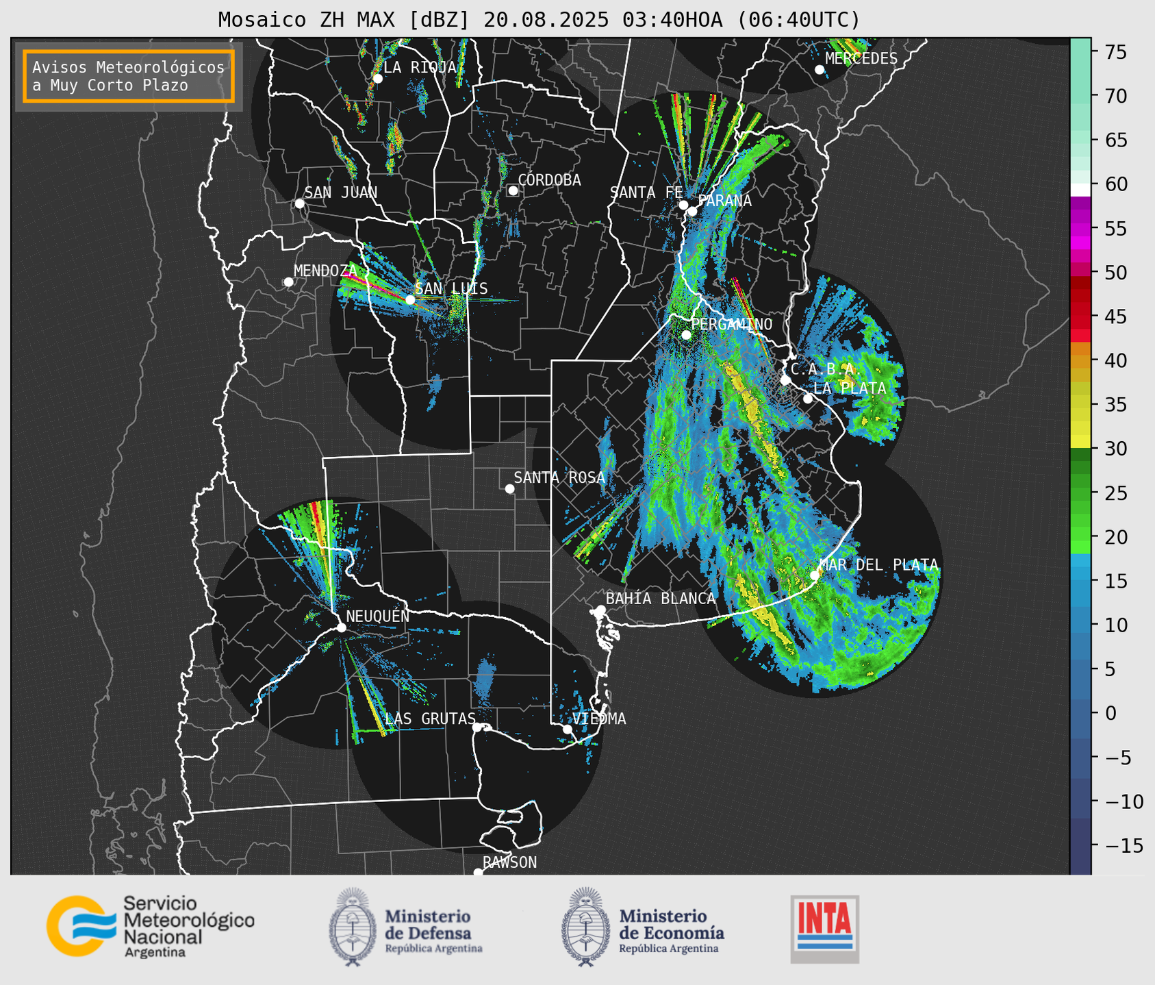Click the Avisos Meteorológicos a Muy Corto Plazo box
The height and width of the screenshot is (985, 1155).
129,76
